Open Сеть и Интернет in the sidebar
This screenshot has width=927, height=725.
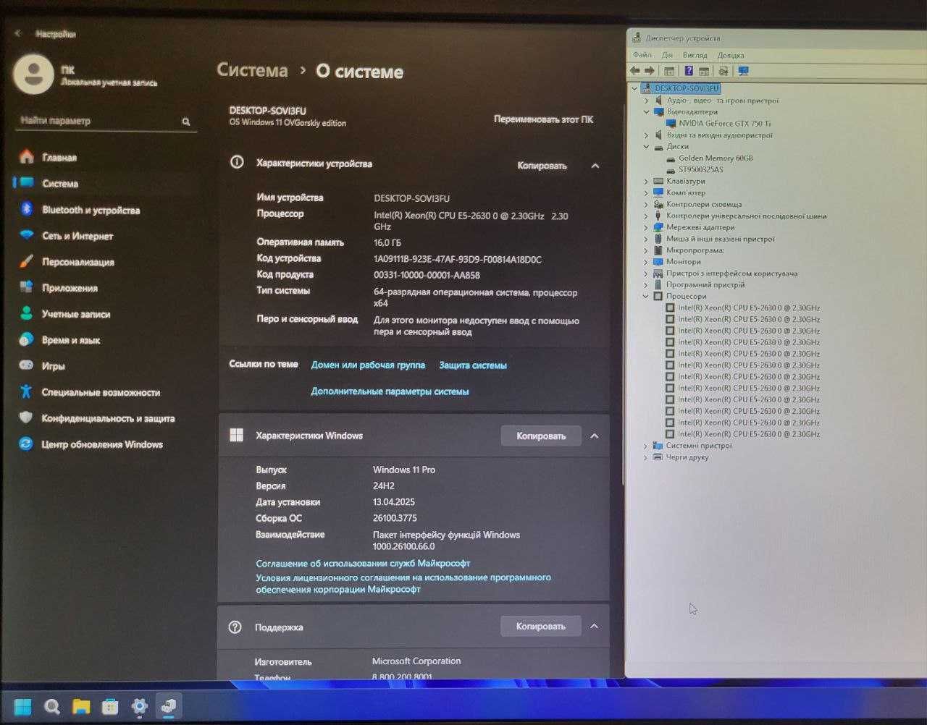[x=77, y=236]
